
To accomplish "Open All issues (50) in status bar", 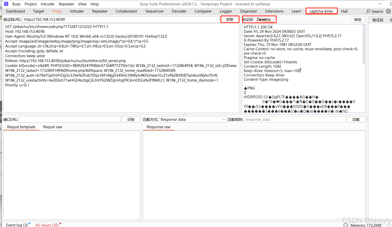I will [47, 225].
